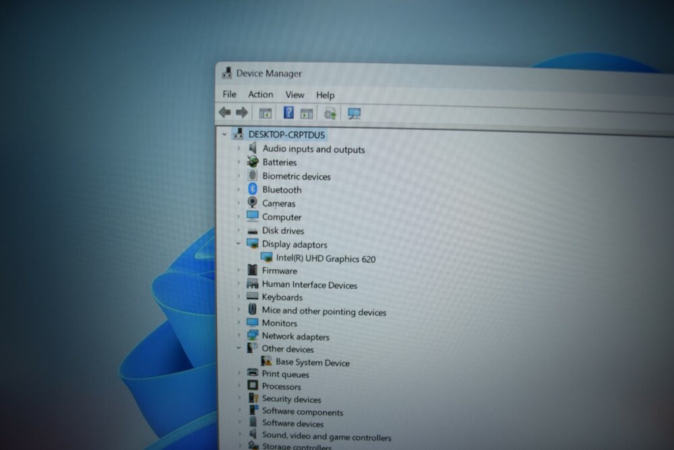Click the blue Help question mark icon
Screen dimensions: 674x450
tap(288, 113)
